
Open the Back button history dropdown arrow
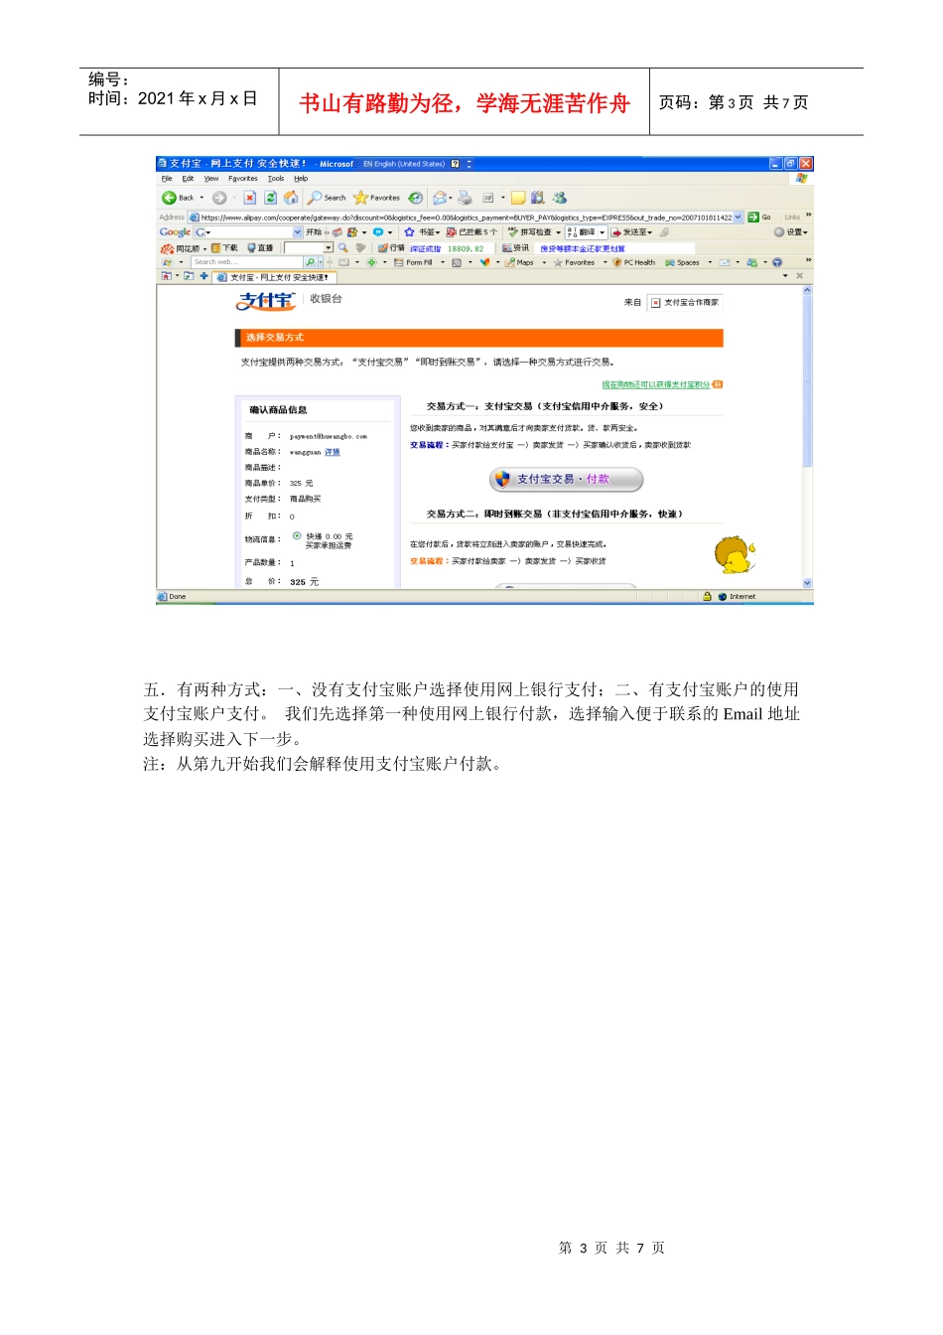click(202, 198)
